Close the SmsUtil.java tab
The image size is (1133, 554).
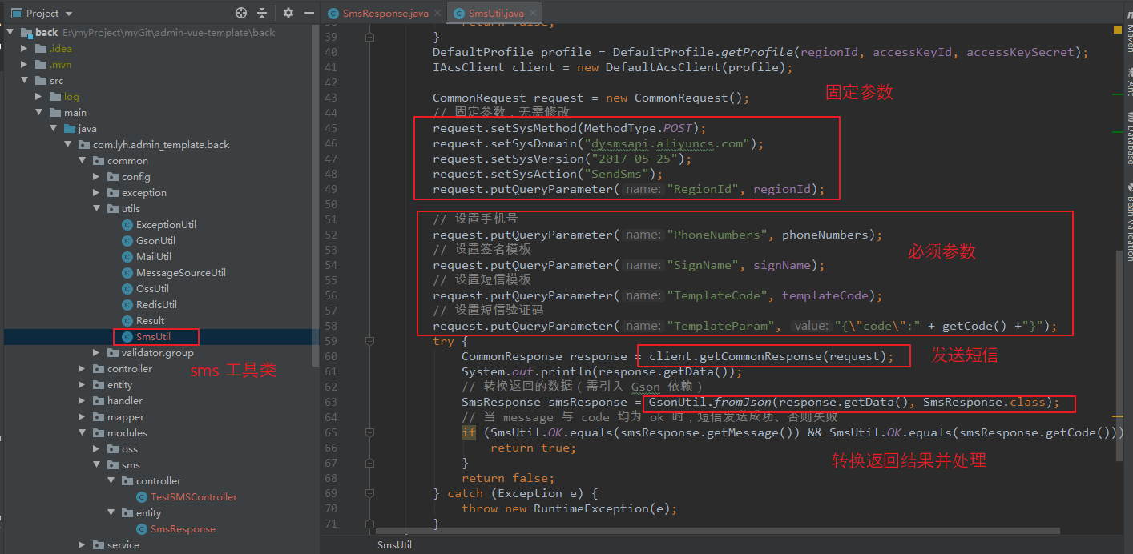click(x=533, y=14)
